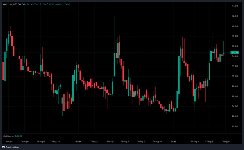The image size is (244, 150).
Task: Click the 30.00 price scale label
Action: pos(235,76)
